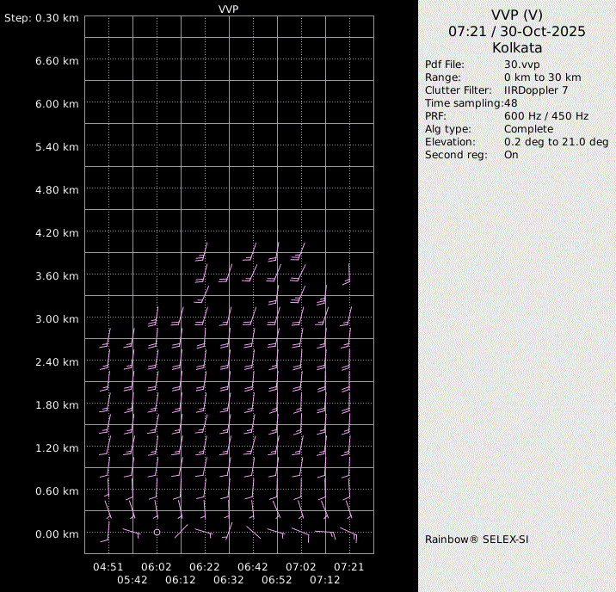Select the 05:42 time label
The image size is (616, 592).
pos(132,580)
